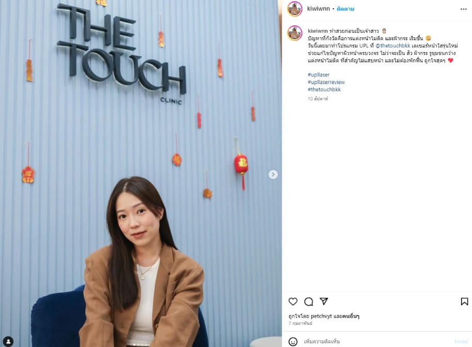Share post using paper plane icon

[324, 301]
